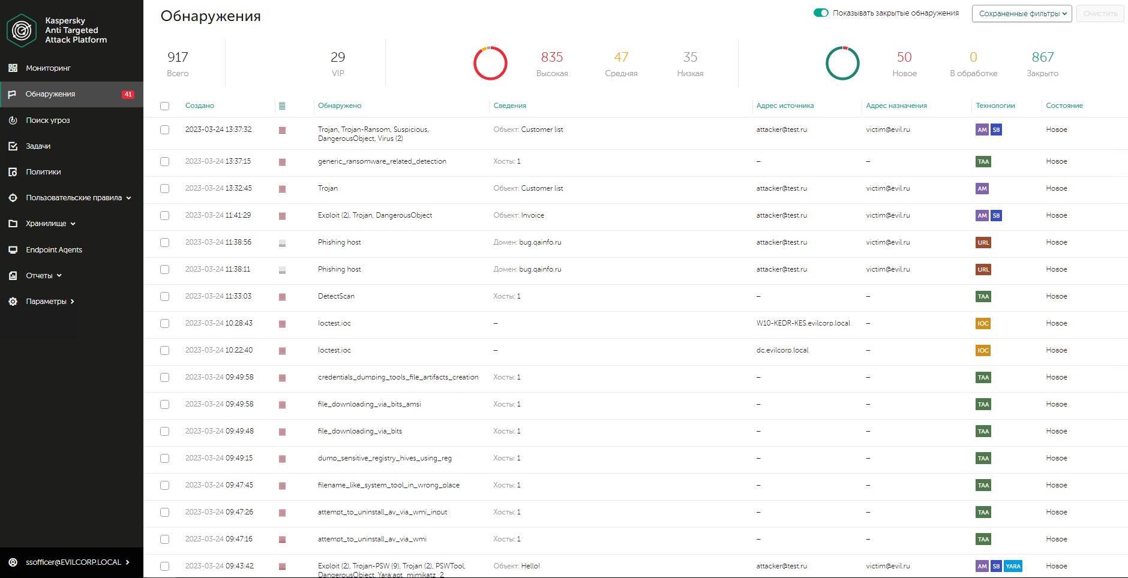The width and height of the screenshot is (1128, 578).
Task: Open the Отчеты sidebar menu
Action: pos(43,276)
